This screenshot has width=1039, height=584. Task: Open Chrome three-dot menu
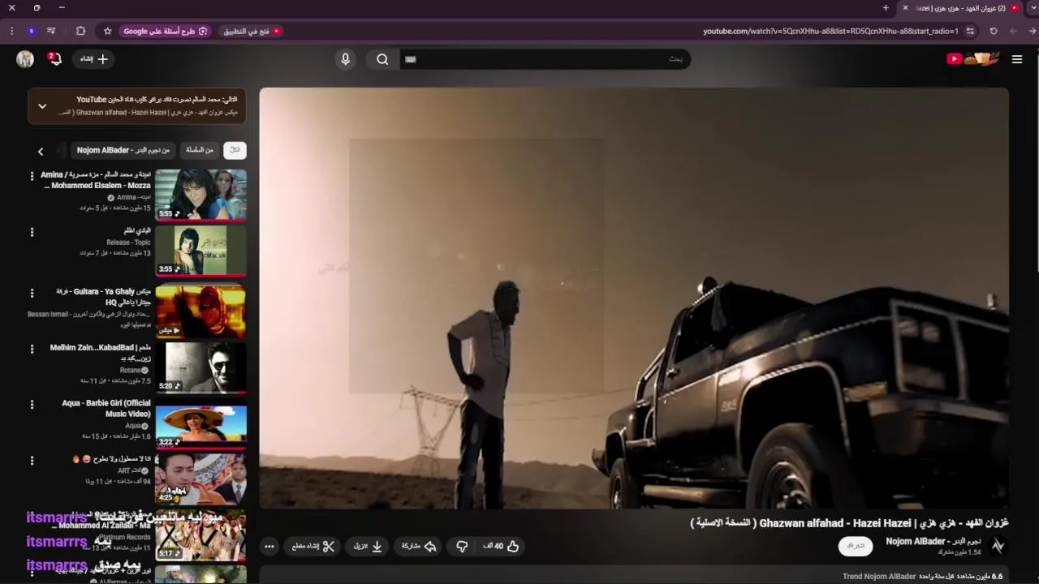[11, 31]
